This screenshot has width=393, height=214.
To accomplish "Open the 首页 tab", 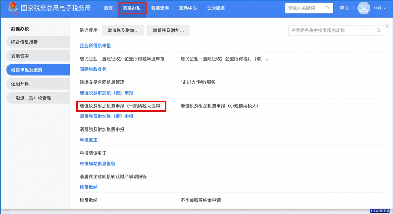I will pyautogui.click(x=108, y=8).
